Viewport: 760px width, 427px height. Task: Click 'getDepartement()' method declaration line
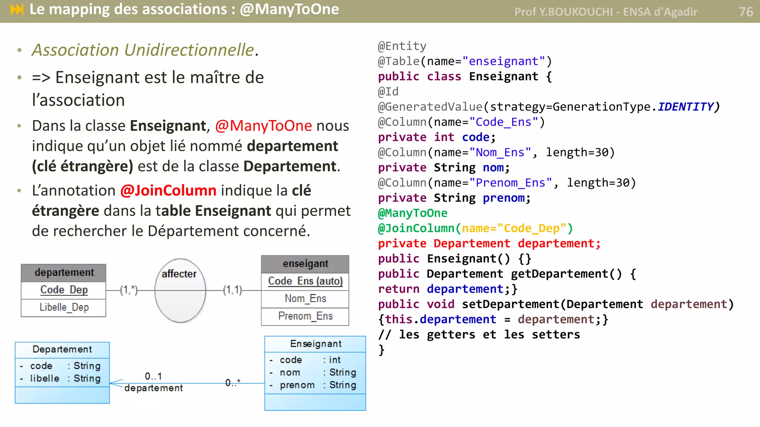507,274
